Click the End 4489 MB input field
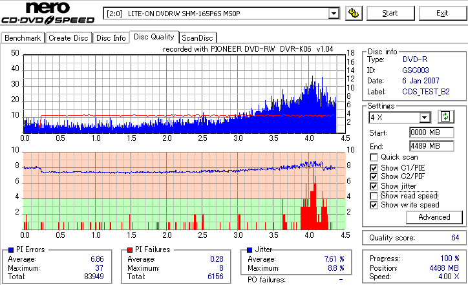The image size is (468, 285). coord(432,146)
